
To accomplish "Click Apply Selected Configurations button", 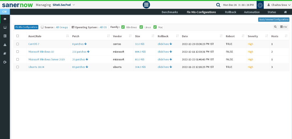I will click(273, 20).
